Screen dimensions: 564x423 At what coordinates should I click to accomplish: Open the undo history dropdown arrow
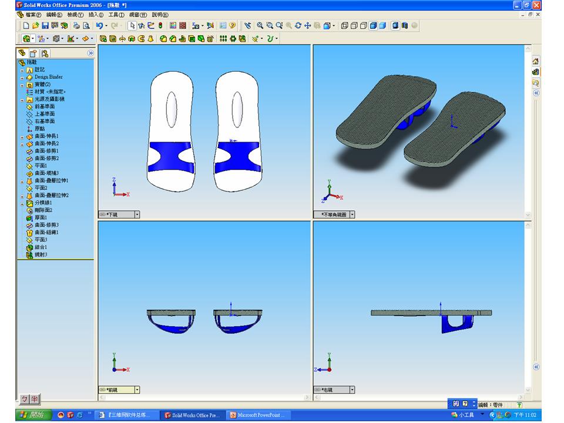click(106, 25)
